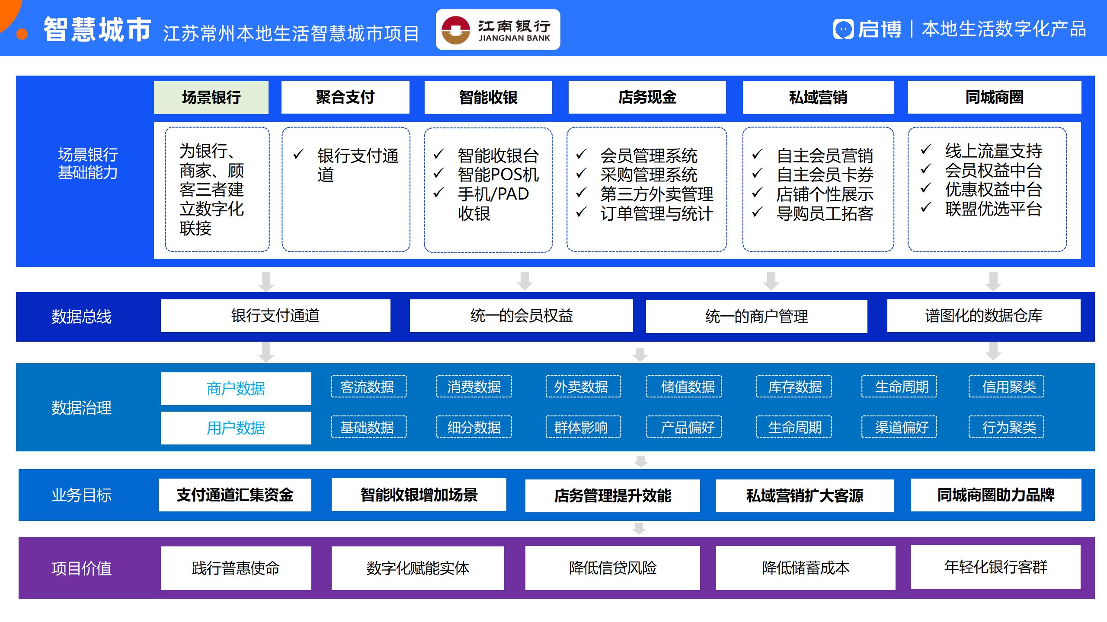Click the 商户数据 button
The width and height of the screenshot is (1107, 622).
tap(236, 389)
